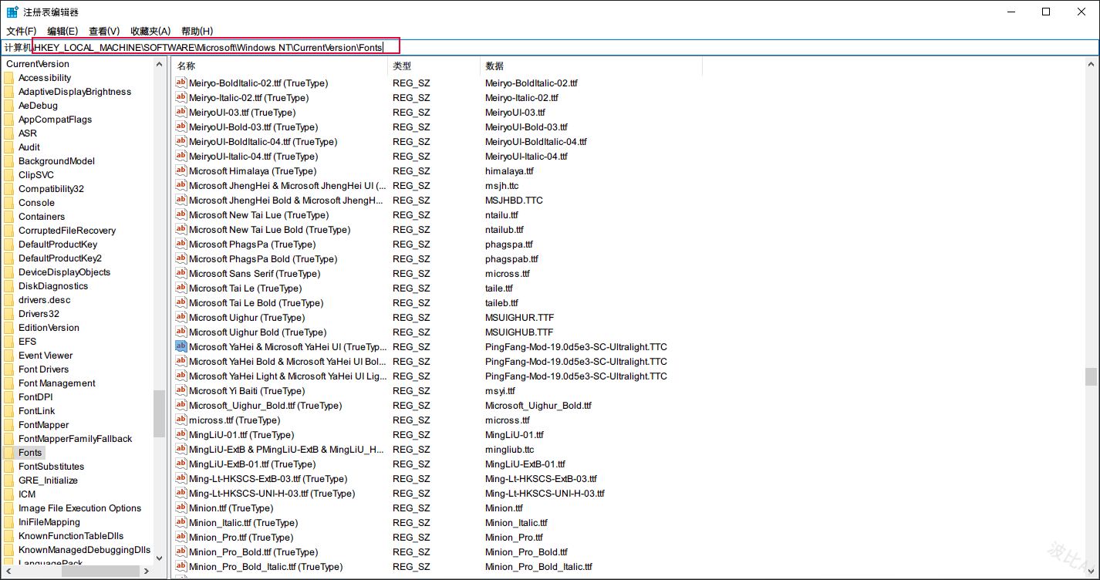Open the 收藏夹(A) menu

(x=150, y=31)
